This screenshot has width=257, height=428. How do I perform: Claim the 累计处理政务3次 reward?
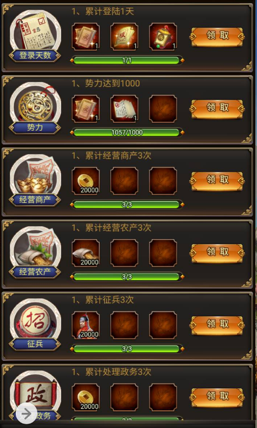pyautogui.click(x=217, y=397)
